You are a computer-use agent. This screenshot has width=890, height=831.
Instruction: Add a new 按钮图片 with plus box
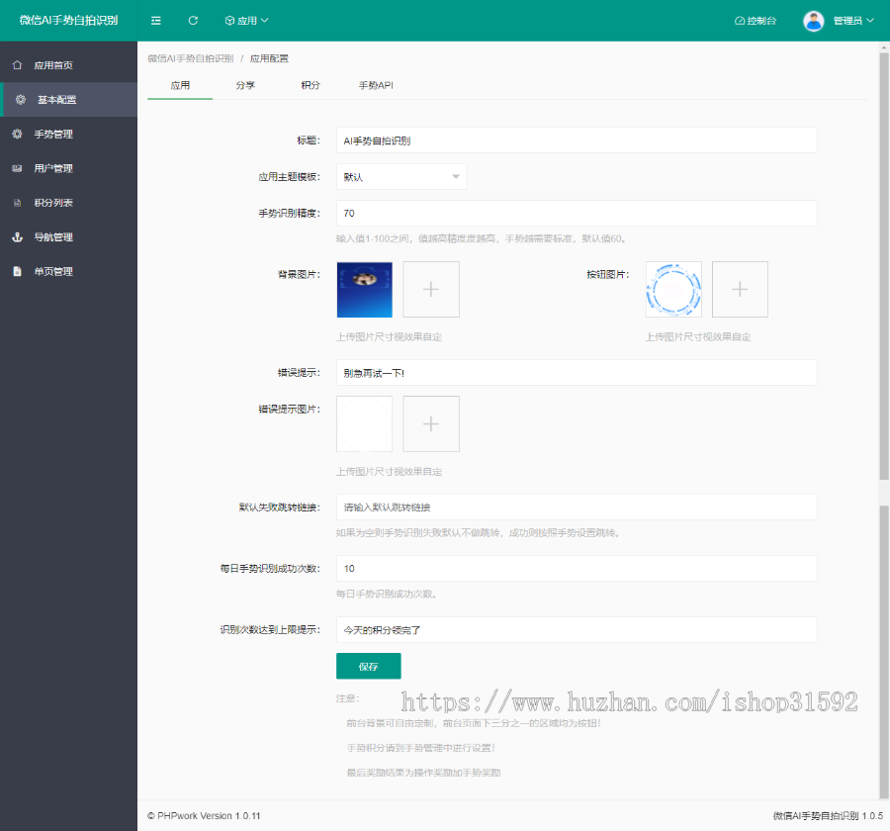[x=740, y=290]
